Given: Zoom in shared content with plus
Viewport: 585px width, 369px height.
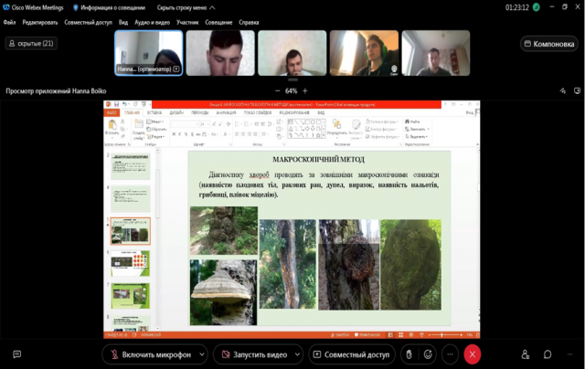Looking at the screenshot, I should tap(305, 90).
